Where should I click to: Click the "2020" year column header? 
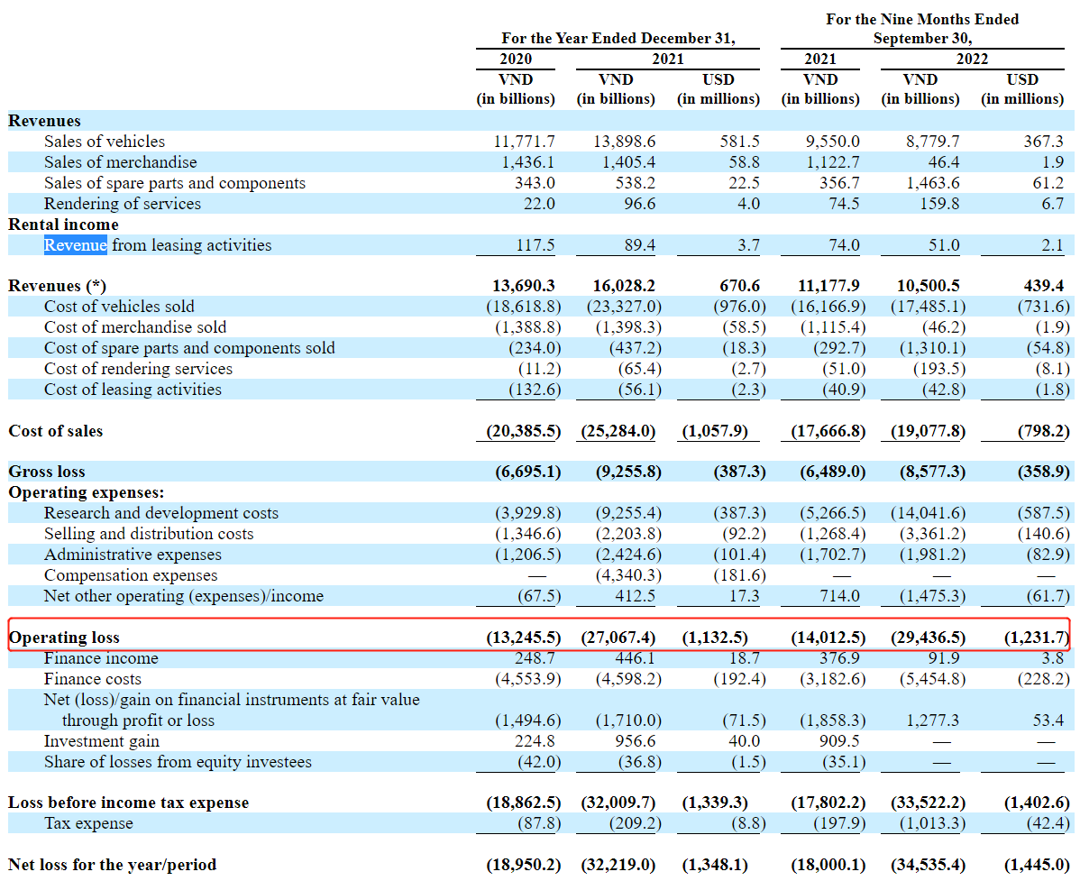tap(516, 59)
